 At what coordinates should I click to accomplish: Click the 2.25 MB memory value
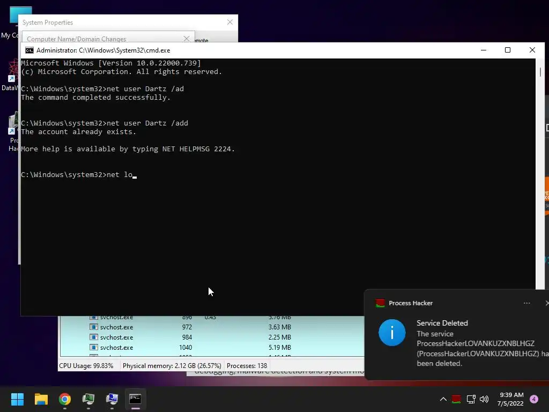(279, 337)
